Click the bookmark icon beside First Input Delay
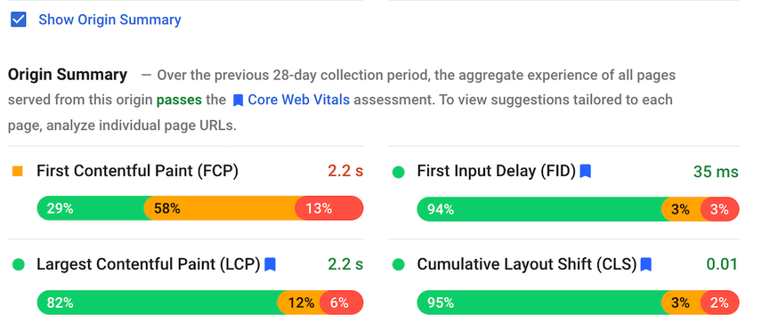Image resolution: width=762 pixels, height=331 pixels. click(586, 171)
